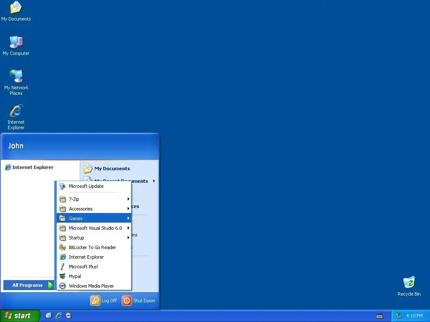430x322 pixels.
Task: Click the Games folder icon
Action: pyautogui.click(x=63, y=218)
